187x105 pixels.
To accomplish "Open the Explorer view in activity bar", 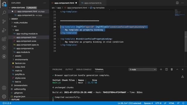I will [x=4, y=4].
